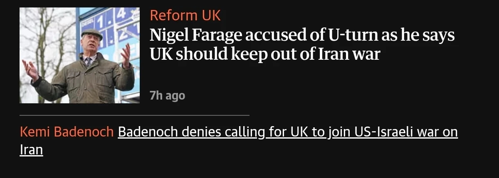Click the 7h ago timestamp

(167, 95)
